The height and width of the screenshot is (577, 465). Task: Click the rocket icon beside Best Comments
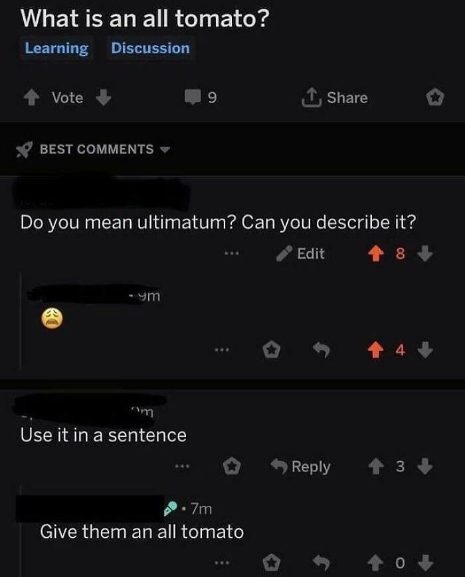coord(25,149)
